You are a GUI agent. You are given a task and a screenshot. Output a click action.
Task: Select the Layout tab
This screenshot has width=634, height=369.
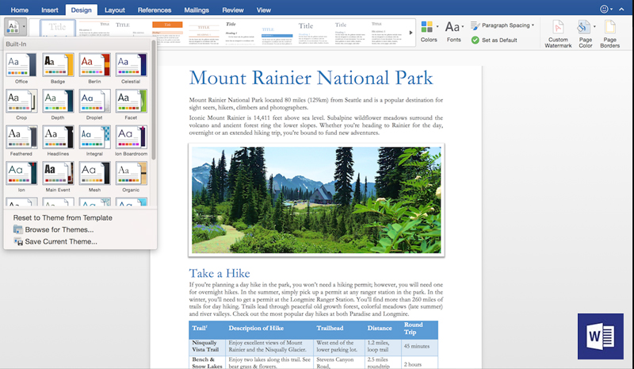pyautogui.click(x=114, y=10)
